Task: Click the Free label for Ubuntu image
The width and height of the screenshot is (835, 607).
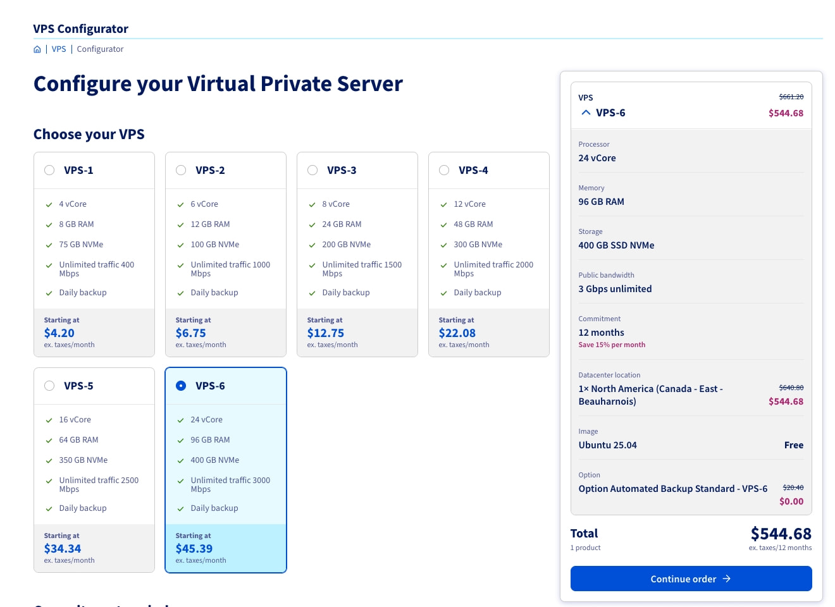Action: (794, 445)
